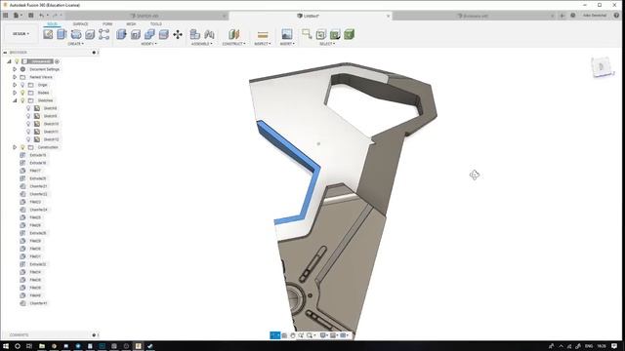625x351 pixels.
Task: Switch to the TOOLS tab
Action: pyautogui.click(x=156, y=24)
